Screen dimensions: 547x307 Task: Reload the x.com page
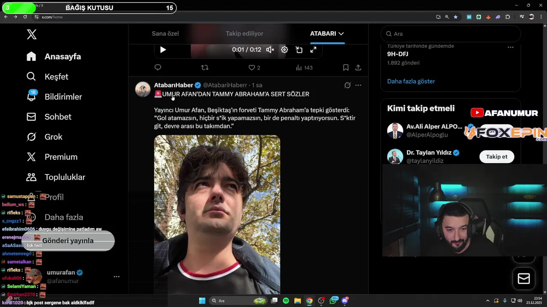click(25, 17)
